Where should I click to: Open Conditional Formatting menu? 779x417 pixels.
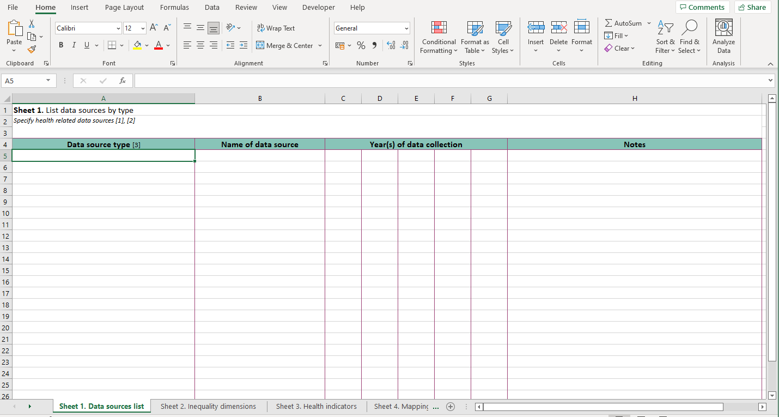coord(439,37)
